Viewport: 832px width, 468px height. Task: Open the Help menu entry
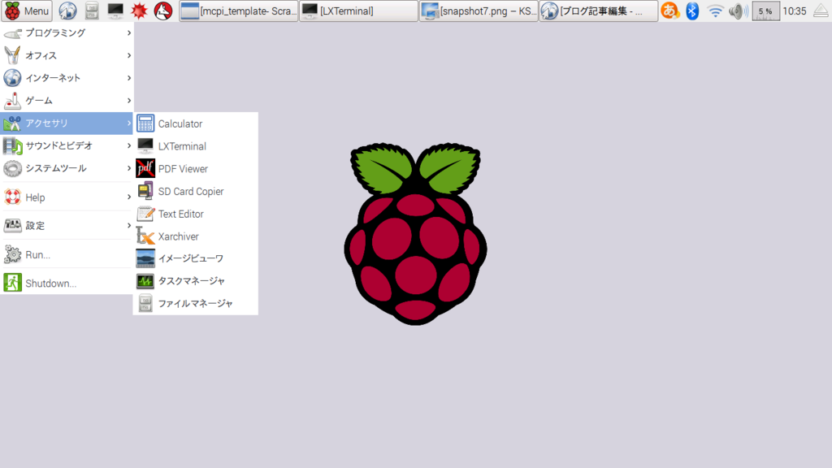point(67,197)
